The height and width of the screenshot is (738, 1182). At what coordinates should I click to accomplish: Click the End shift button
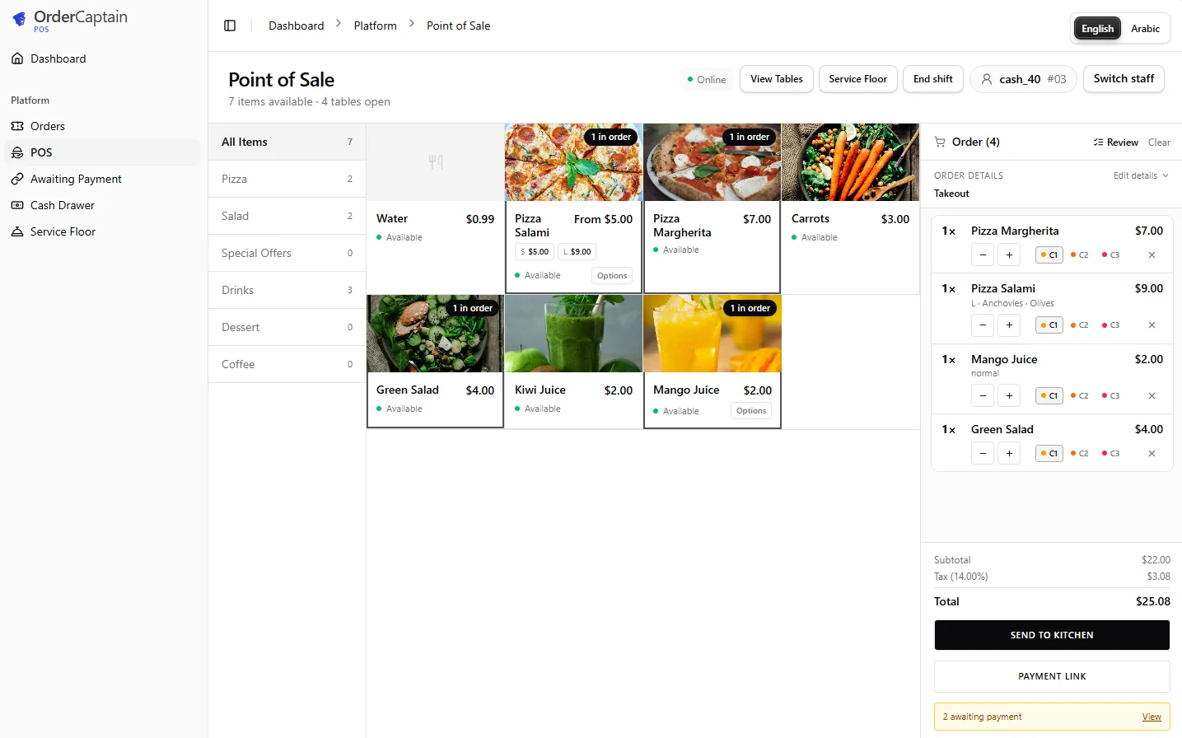932,79
